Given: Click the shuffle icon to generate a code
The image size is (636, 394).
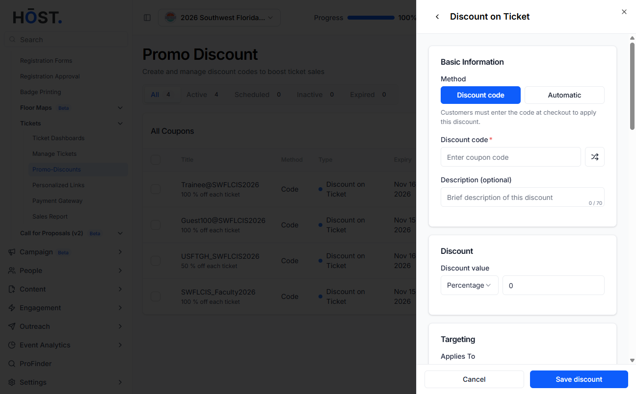Looking at the screenshot, I should [594, 157].
